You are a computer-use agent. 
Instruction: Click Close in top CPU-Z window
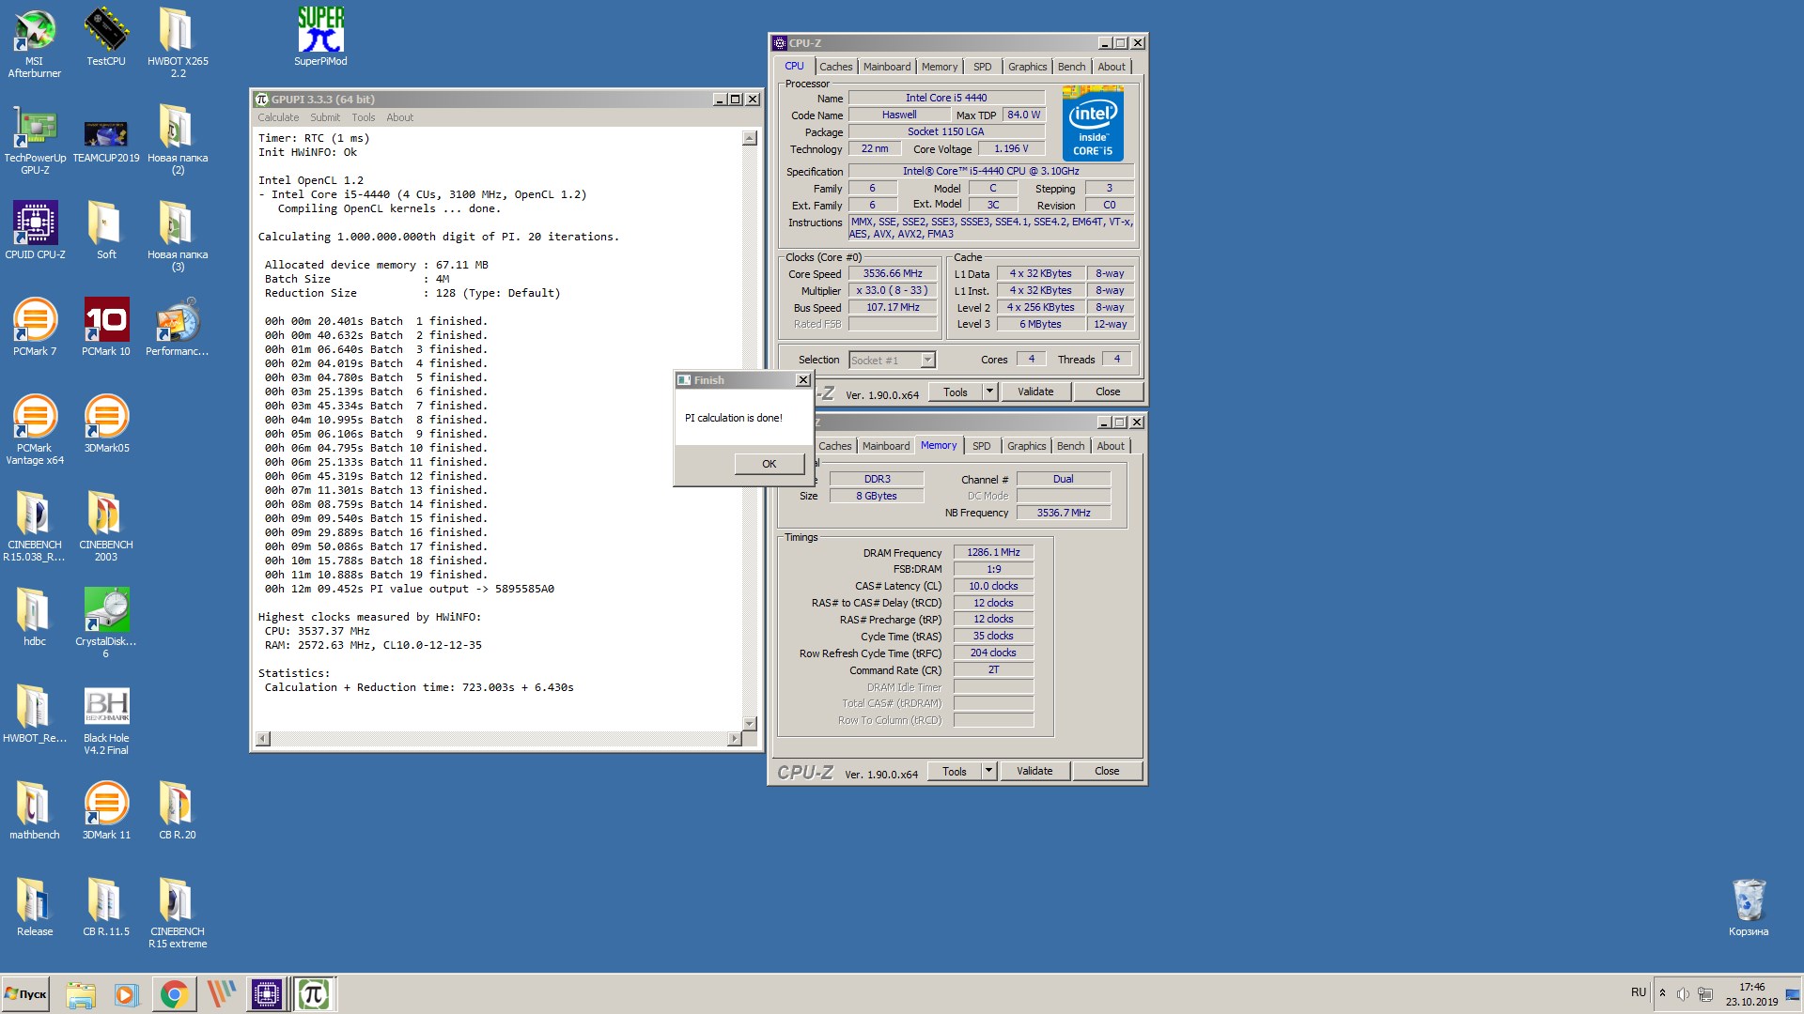tap(1108, 392)
